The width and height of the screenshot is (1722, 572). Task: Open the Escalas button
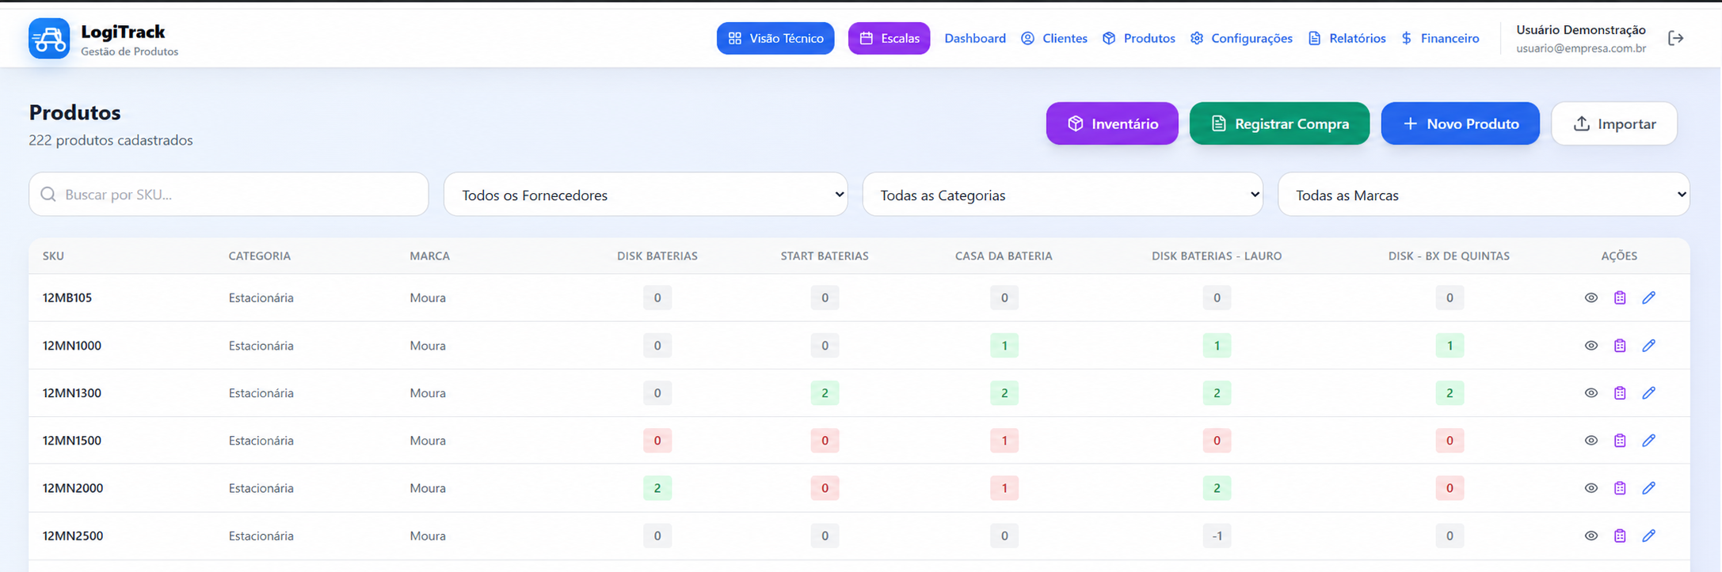click(x=889, y=38)
